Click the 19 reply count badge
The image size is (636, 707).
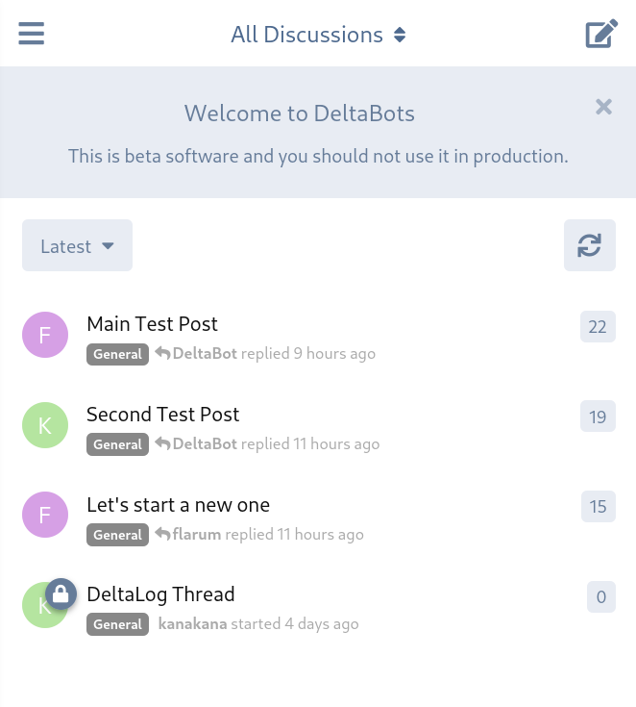(x=598, y=417)
